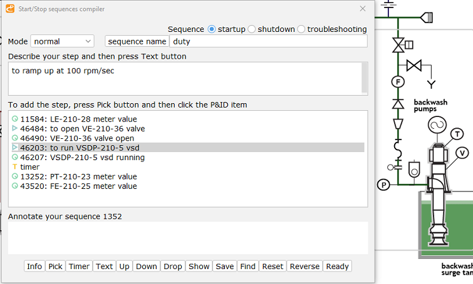Click the step description scrollbar
Viewport: 473px width, 284px height.
point(365,78)
